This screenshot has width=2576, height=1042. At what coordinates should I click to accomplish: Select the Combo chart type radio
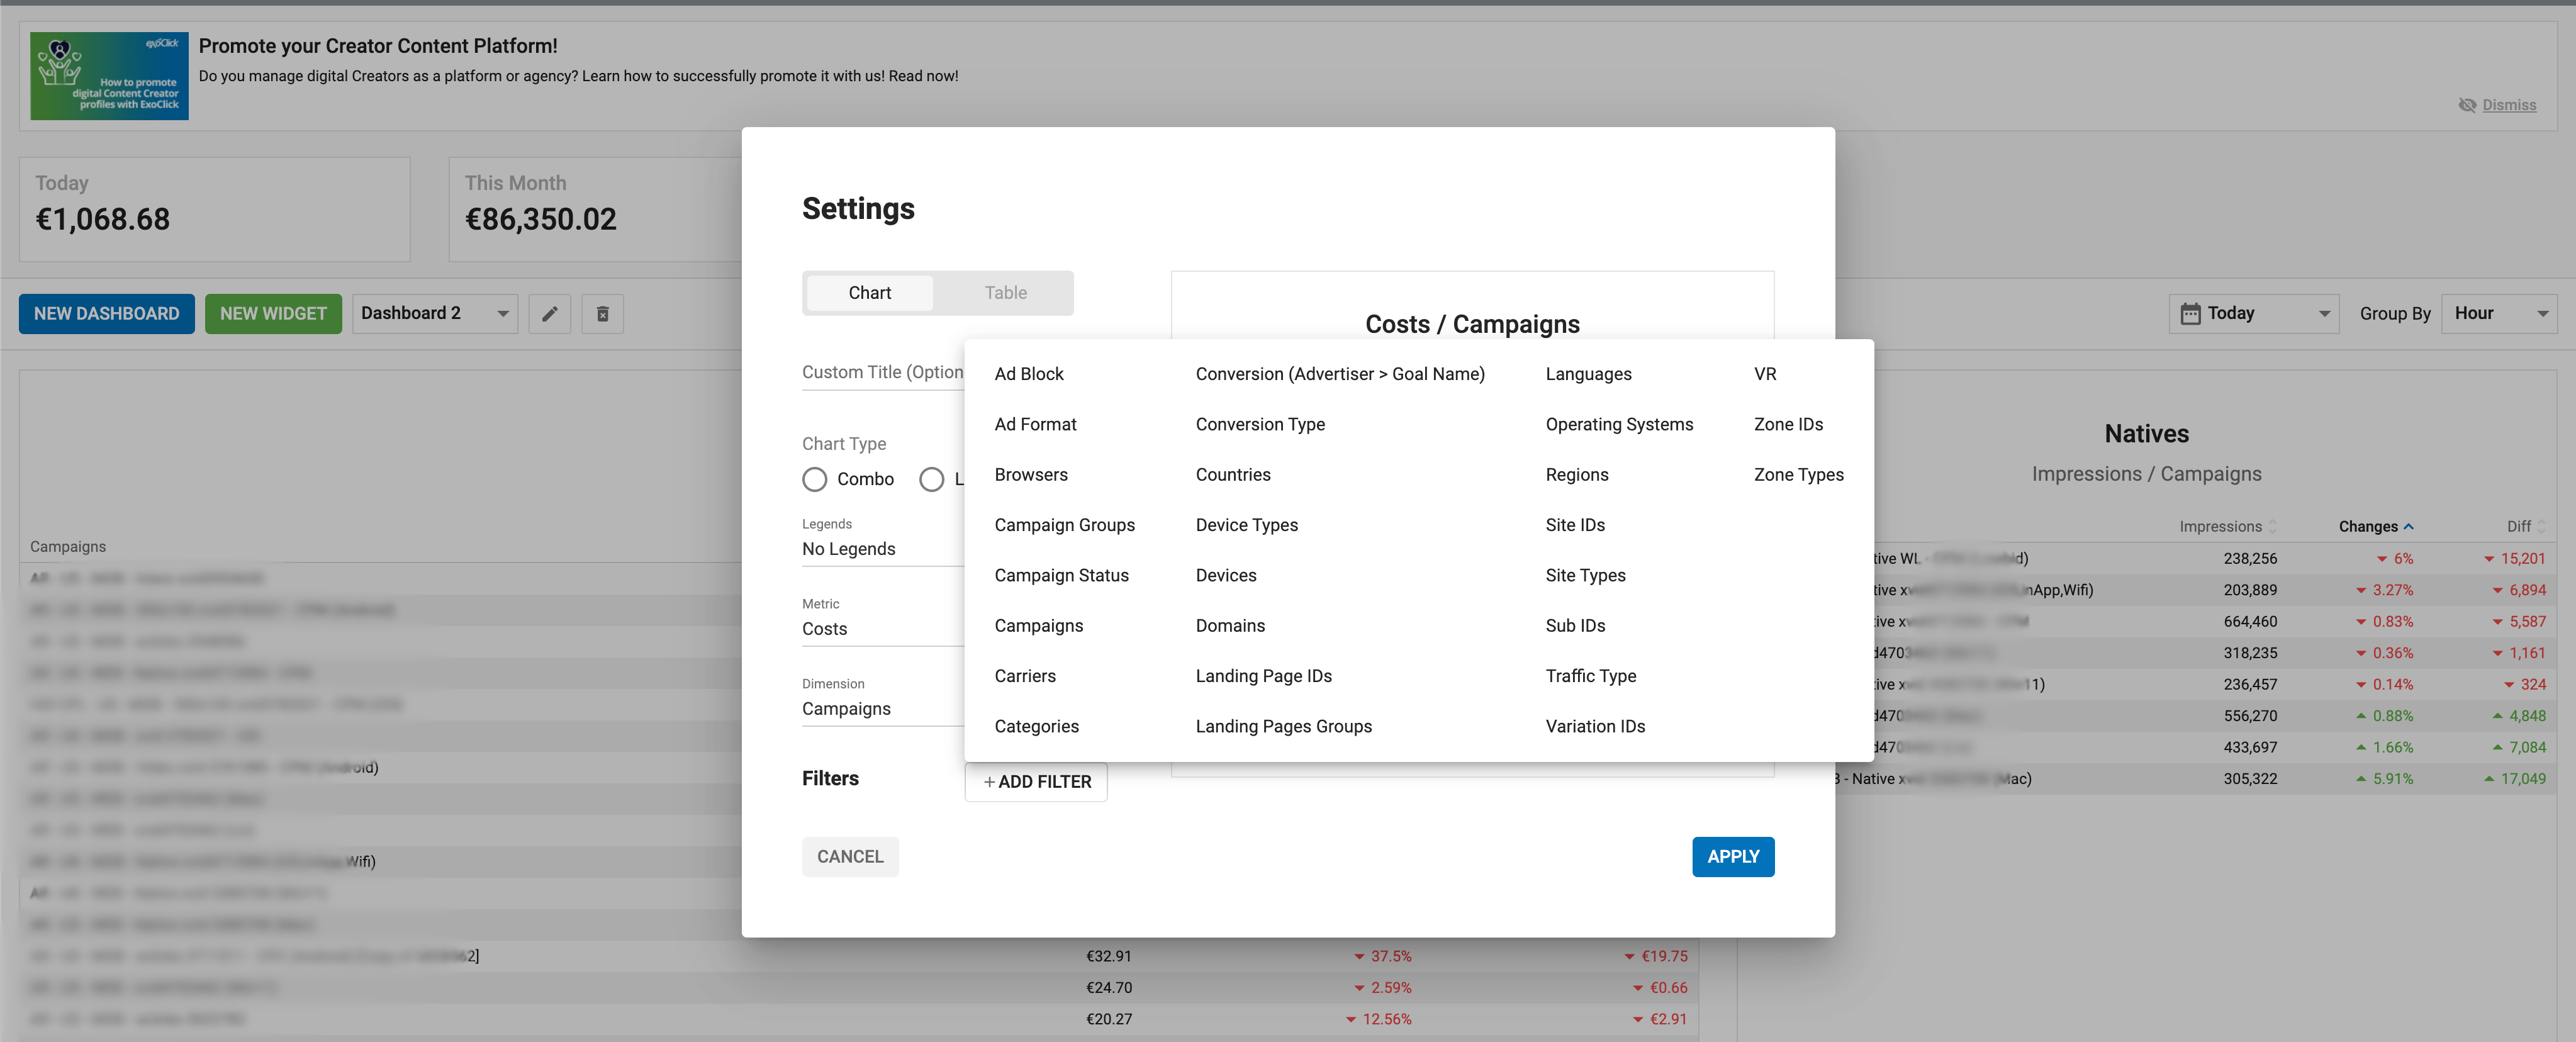click(814, 479)
